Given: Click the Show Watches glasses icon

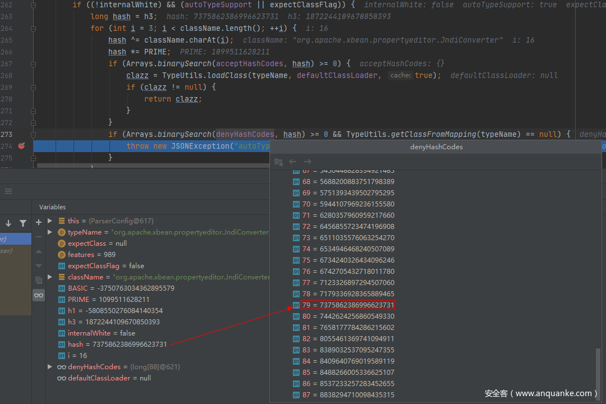Looking at the screenshot, I should (x=39, y=295).
